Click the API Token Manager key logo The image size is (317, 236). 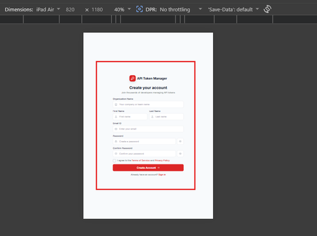pyautogui.click(x=133, y=78)
